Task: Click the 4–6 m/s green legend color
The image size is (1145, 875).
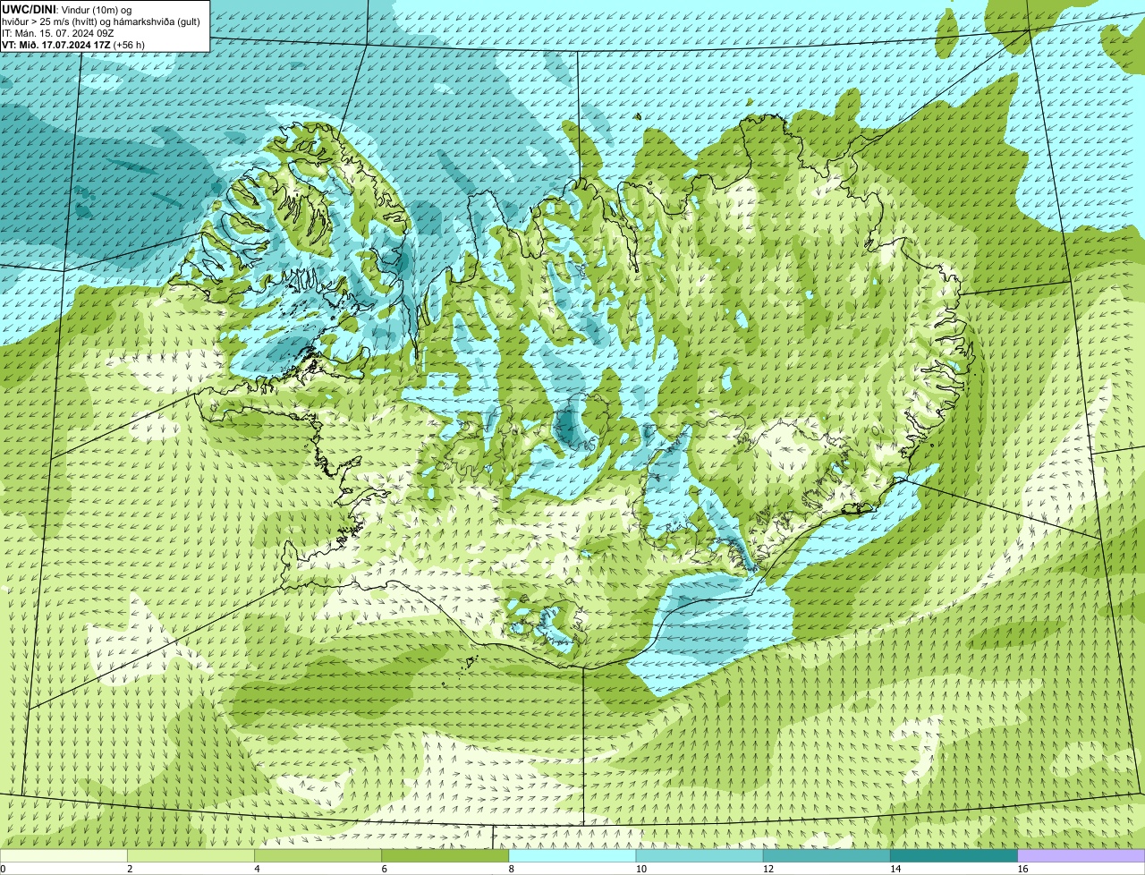Action: (318, 856)
